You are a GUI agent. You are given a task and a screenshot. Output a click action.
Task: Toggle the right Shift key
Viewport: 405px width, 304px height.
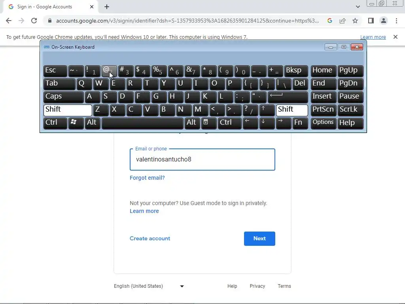click(292, 110)
